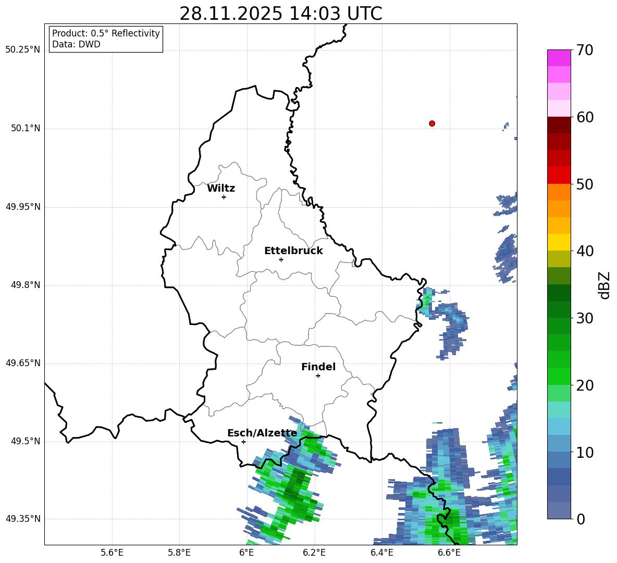The height and width of the screenshot is (563, 617).
Task: Click the Wiltz city cross marker
Action: tap(224, 197)
